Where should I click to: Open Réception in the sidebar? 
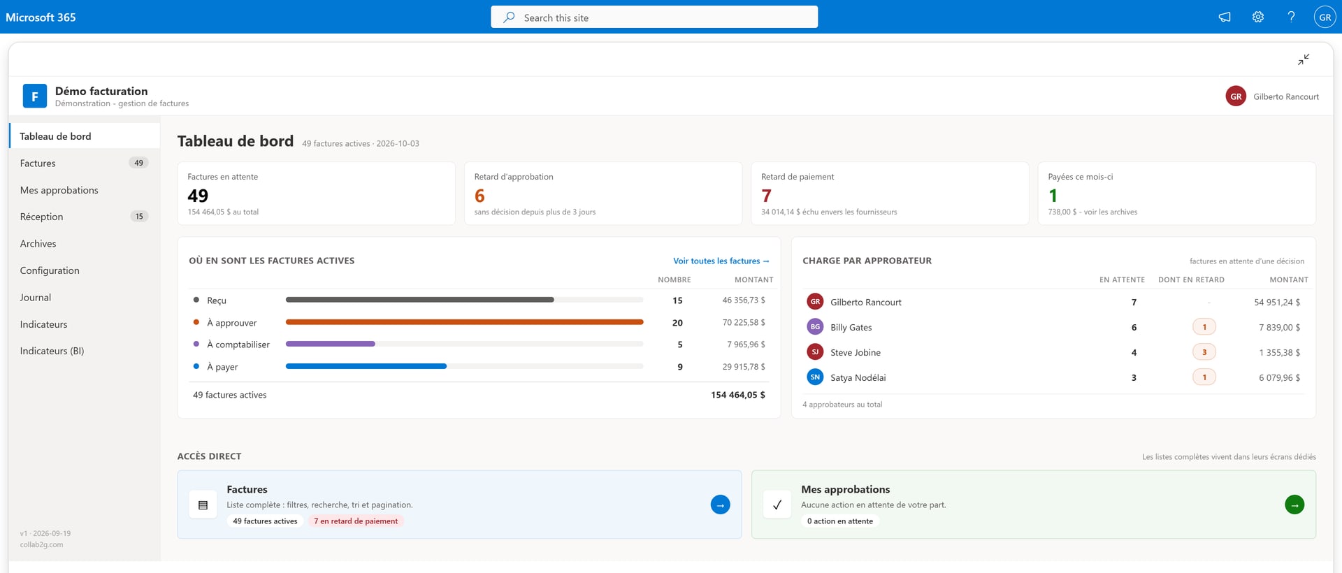85,217
